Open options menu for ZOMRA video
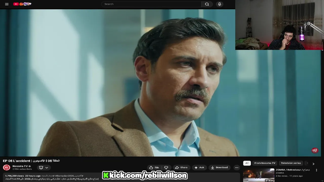 (x=316, y=170)
